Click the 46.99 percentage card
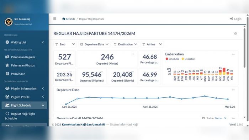This screenshot has width=249, height=140. [x=150, y=77]
